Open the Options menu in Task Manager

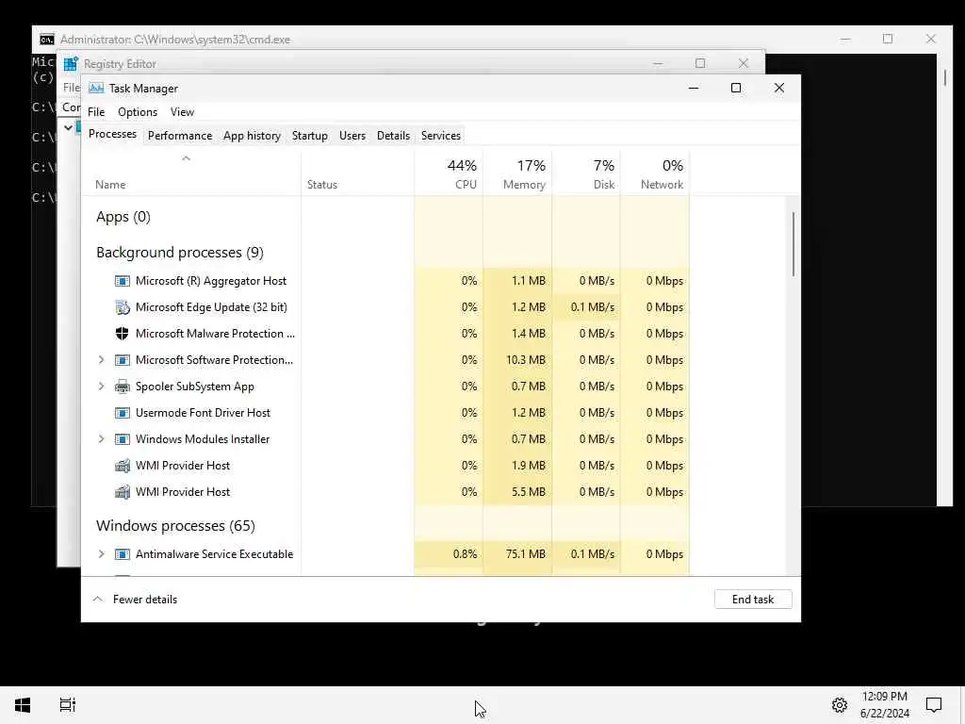point(138,112)
